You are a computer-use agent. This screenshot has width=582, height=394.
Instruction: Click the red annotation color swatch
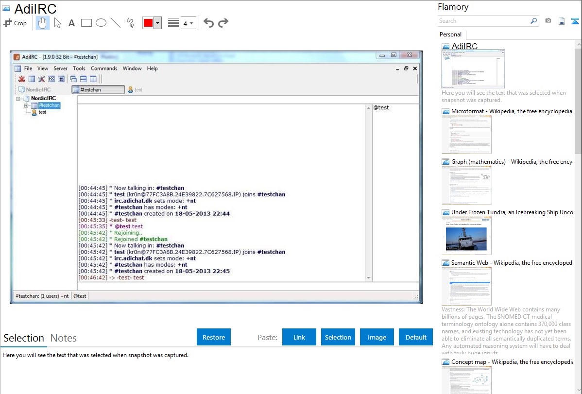pyautogui.click(x=148, y=23)
